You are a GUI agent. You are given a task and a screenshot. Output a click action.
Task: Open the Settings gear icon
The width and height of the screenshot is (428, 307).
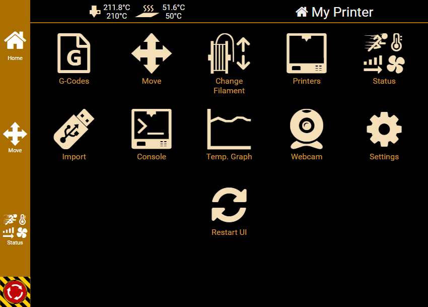coord(384,129)
